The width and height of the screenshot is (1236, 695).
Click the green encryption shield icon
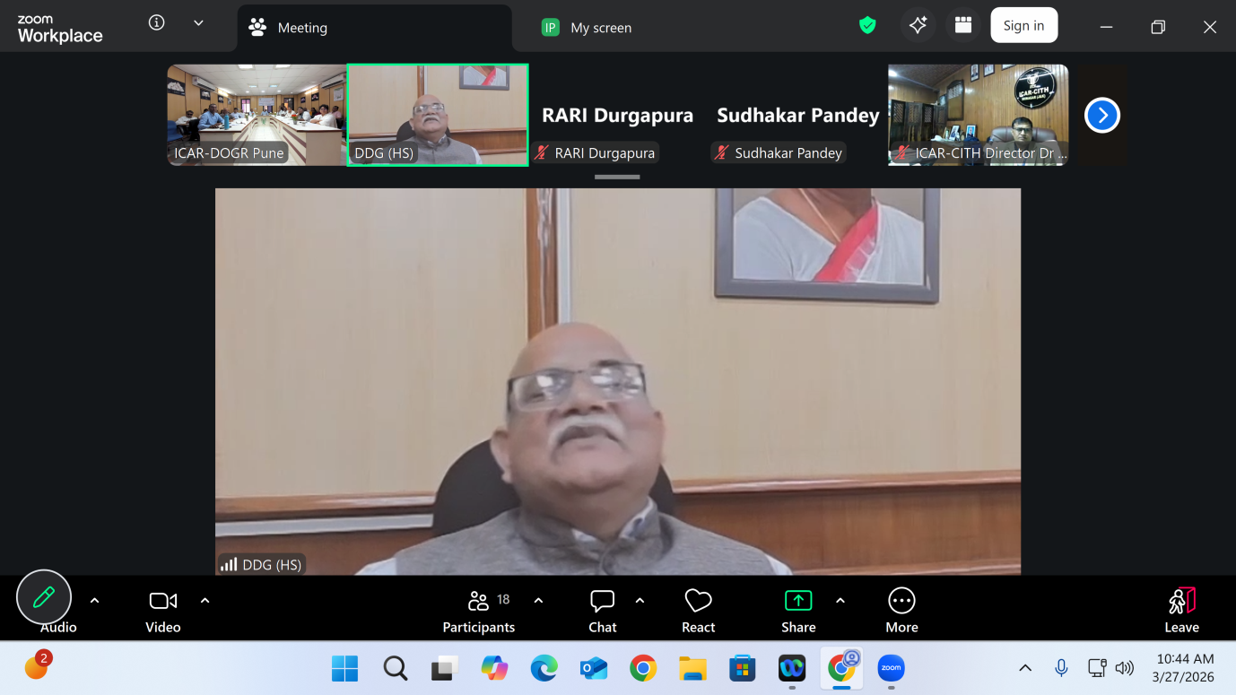tap(867, 26)
